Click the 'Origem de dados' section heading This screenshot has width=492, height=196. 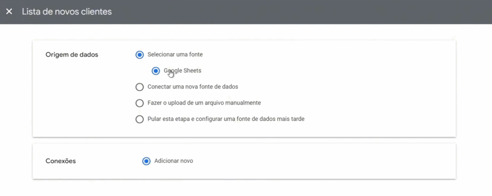click(72, 55)
